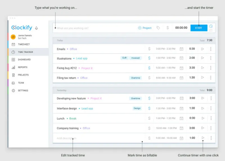The width and height of the screenshot is (225, 161).
Task: Open calendar icon for Emails entry
Action: 181,49
